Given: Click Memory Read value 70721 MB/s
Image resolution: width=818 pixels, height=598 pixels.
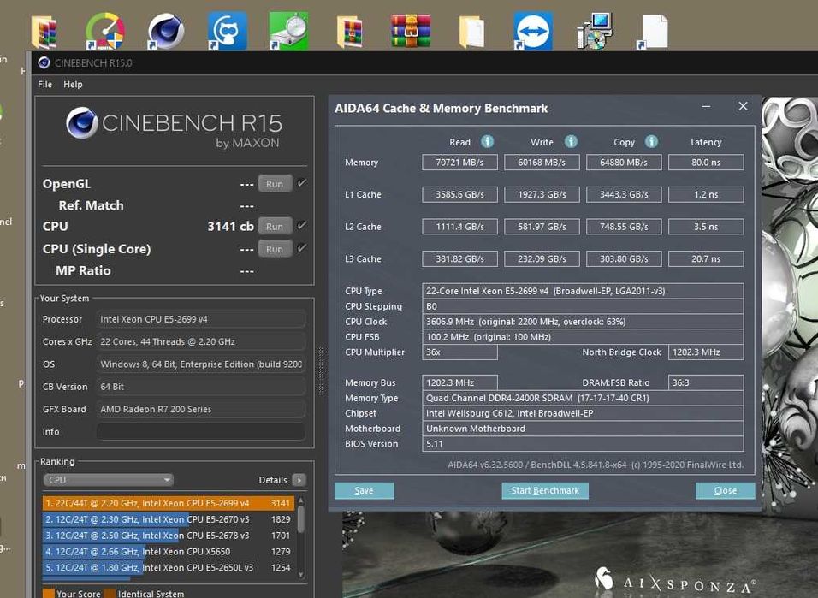Looking at the screenshot, I should pyautogui.click(x=459, y=163).
